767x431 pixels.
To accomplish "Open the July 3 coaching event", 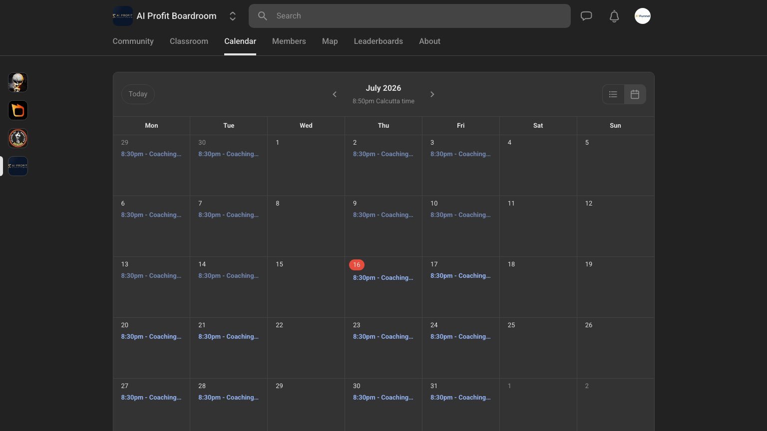I will click(x=460, y=154).
